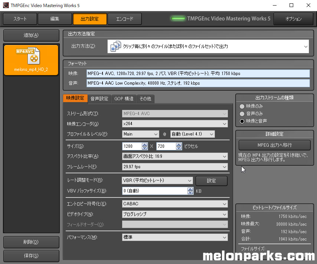The height and width of the screenshot is (264, 317).
Task: Click the height field showing 720
Action: pos(166,146)
